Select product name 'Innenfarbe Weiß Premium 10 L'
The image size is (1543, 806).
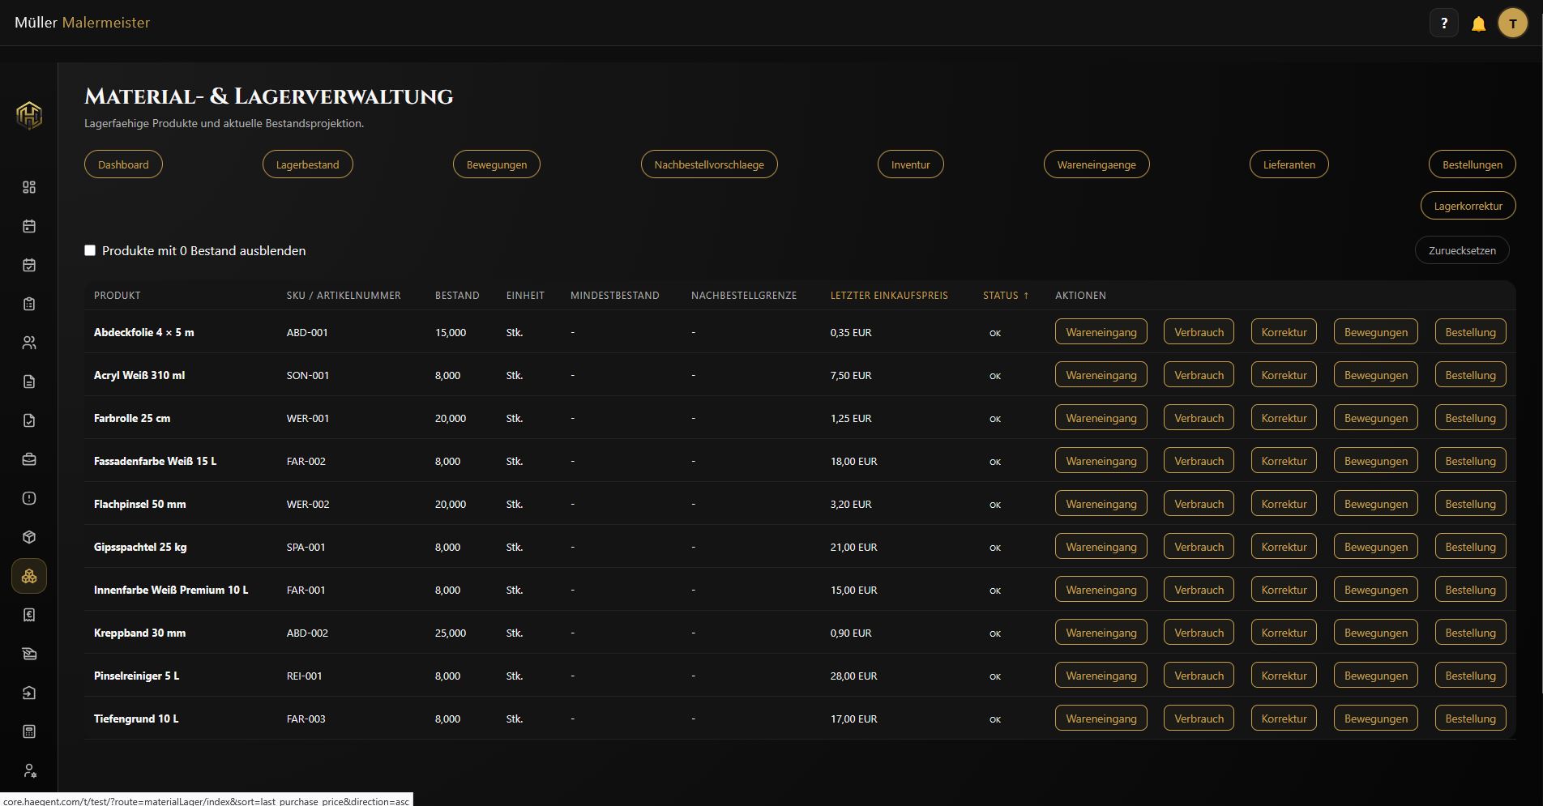[x=171, y=590]
